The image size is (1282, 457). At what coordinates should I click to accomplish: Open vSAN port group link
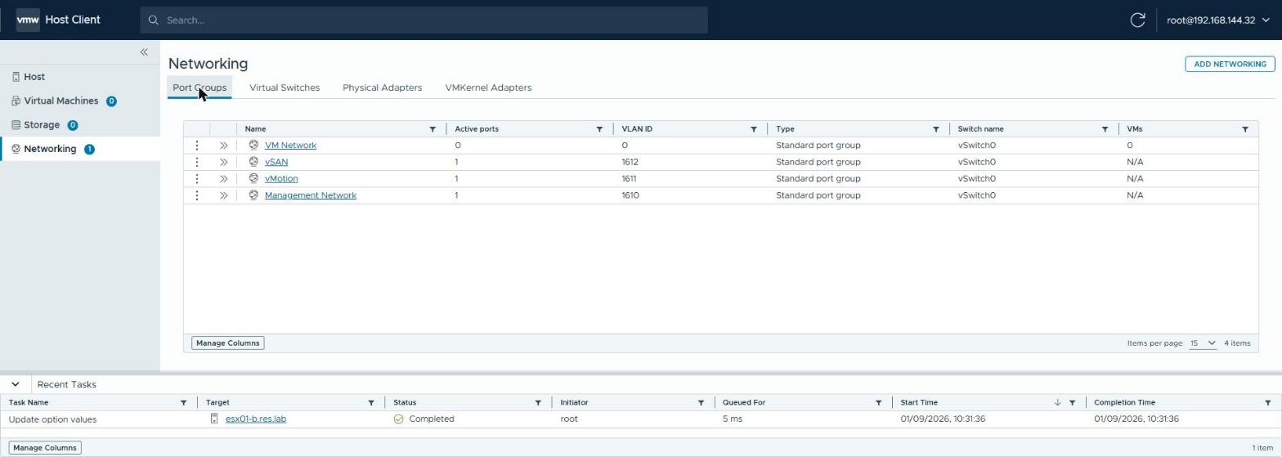276,162
